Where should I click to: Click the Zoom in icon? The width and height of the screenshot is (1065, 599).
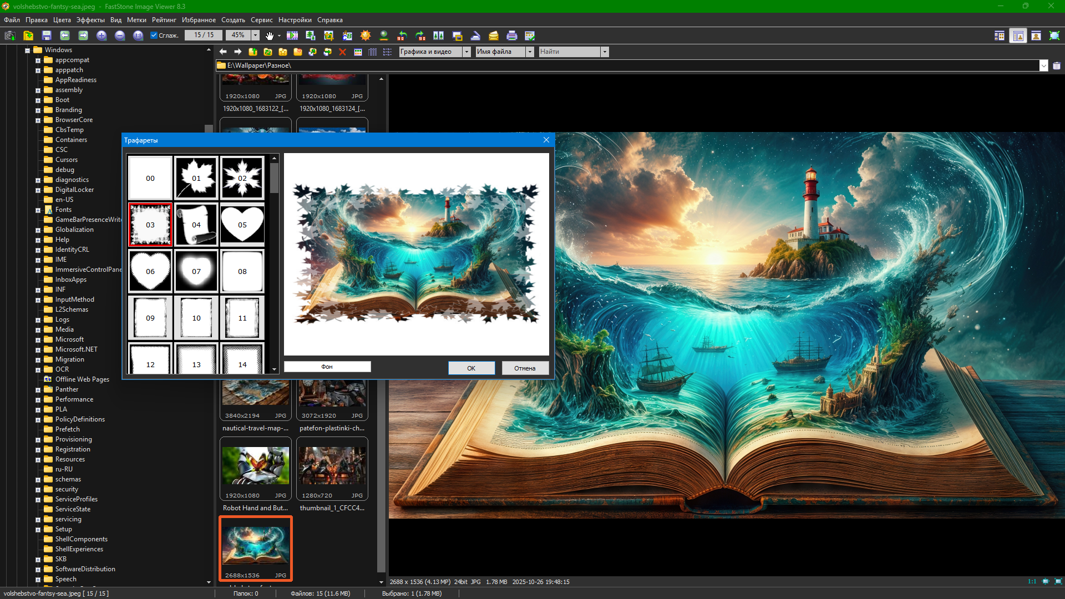click(x=102, y=35)
